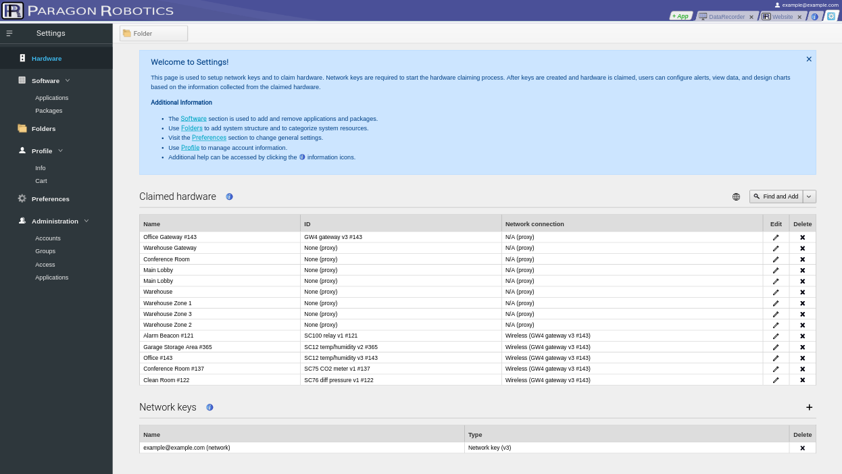Open Groups under Administration

click(x=45, y=251)
